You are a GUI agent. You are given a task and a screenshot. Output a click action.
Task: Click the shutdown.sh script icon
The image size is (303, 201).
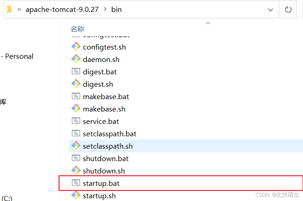tap(76, 171)
